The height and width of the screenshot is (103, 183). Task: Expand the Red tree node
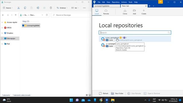[x=2, y=44]
